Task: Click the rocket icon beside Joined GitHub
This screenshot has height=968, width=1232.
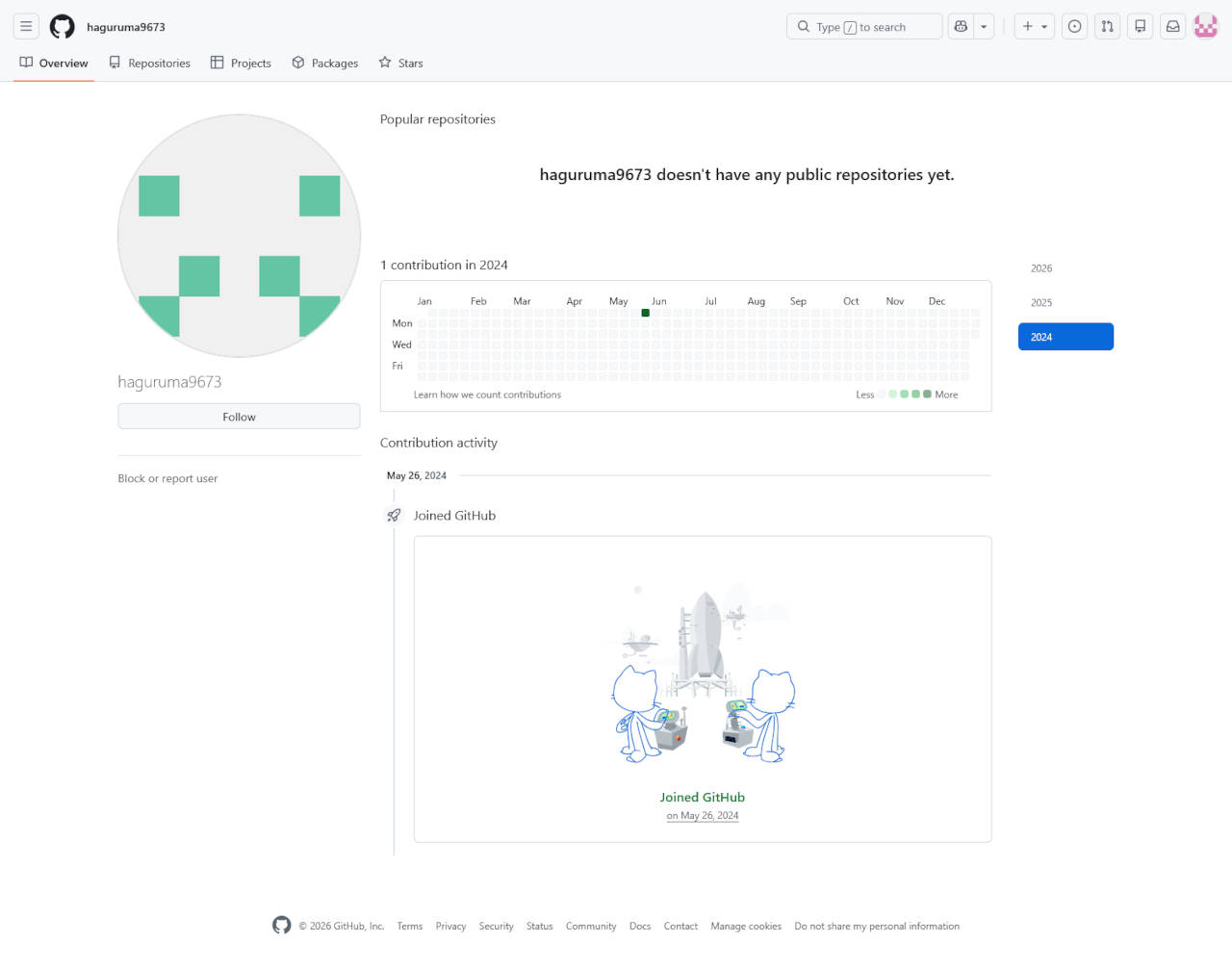Action: click(394, 516)
